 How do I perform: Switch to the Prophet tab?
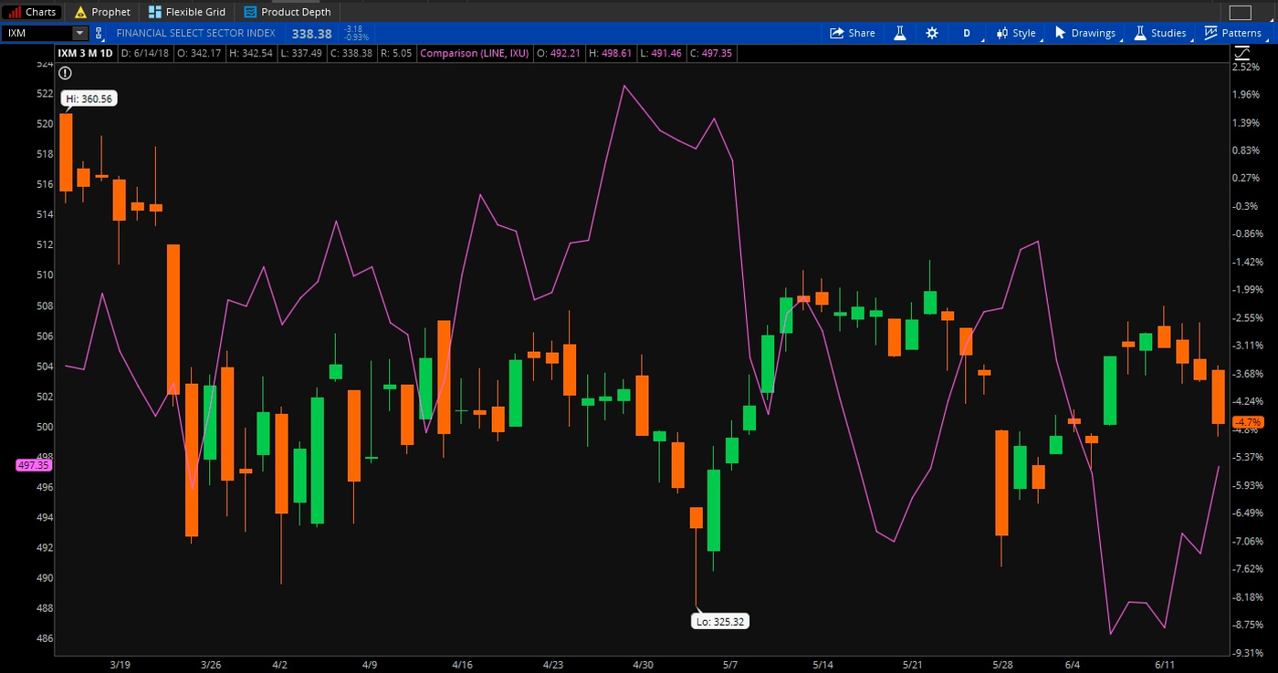[102, 12]
